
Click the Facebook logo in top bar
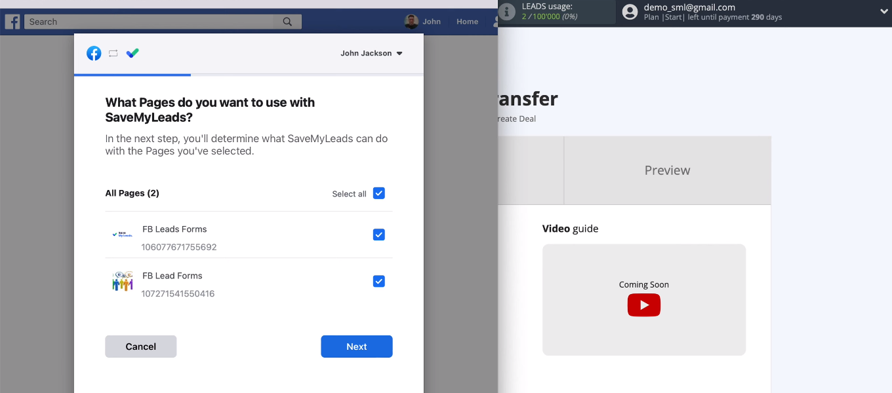pyautogui.click(x=12, y=22)
